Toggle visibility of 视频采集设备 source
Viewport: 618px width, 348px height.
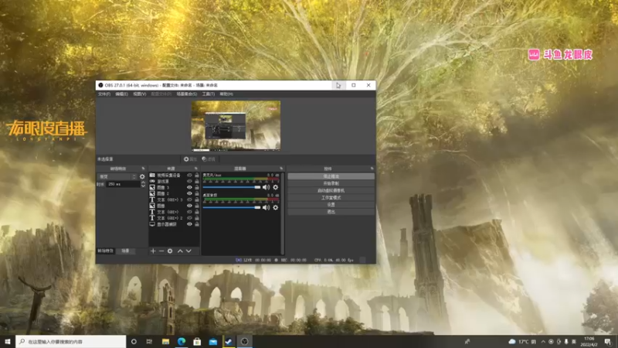pyautogui.click(x=189, y=176)
